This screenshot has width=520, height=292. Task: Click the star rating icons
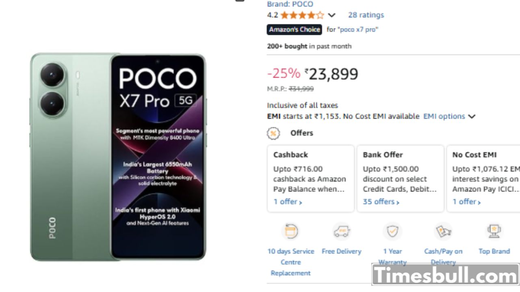click(302, 15)
